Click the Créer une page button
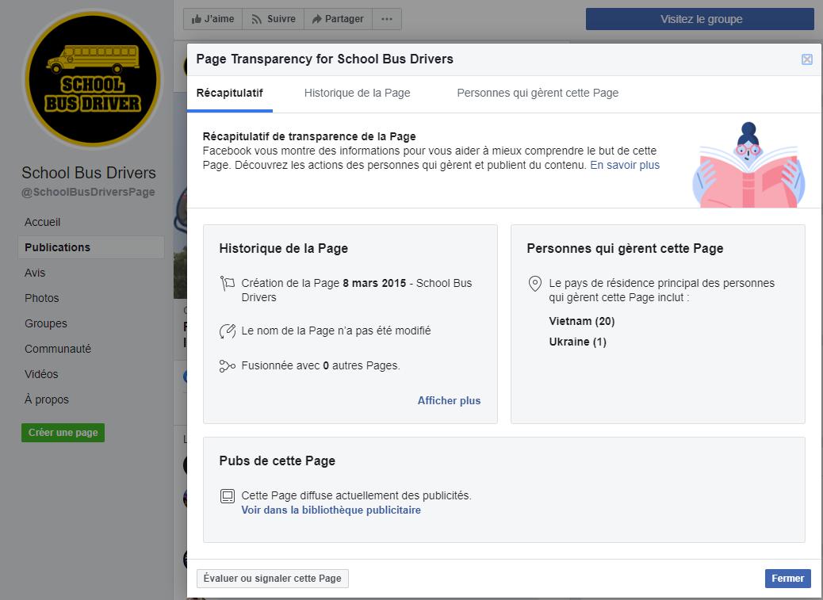This screenshot has width=823, height=600. tap(63, 433)
